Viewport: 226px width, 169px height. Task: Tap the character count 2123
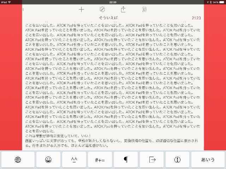pos(196,18)
